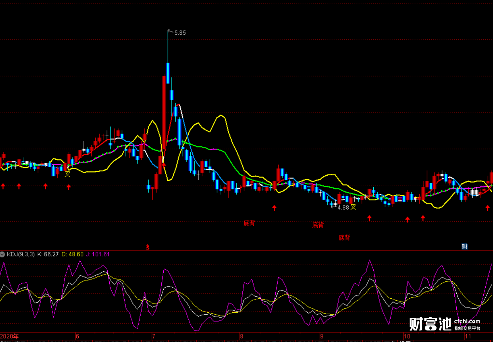Screen dimensions: 493x342
Task: Click the blue 财 finance marker icon
Action: pyautogui.click(x=464, y=247)
